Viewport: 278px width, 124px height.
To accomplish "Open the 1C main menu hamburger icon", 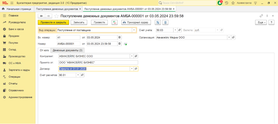I will click(x=12, y=3).
